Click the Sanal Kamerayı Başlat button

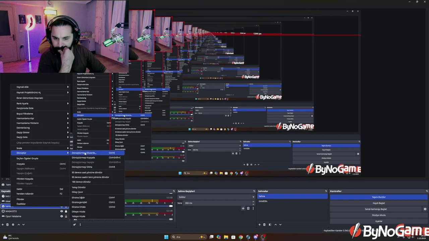376,209
